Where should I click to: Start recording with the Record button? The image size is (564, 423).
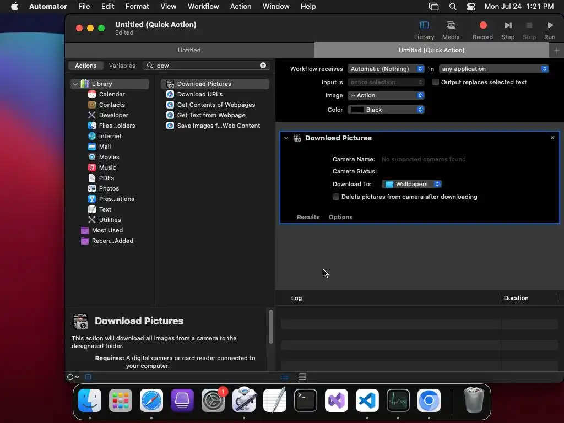click(482, 25)
